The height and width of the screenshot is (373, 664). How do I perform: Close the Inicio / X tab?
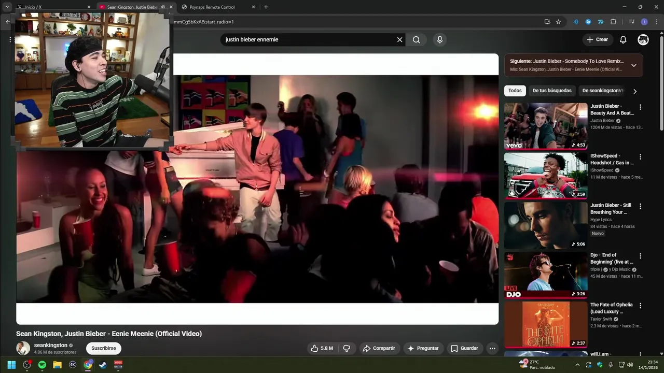(x=89, y=7)
